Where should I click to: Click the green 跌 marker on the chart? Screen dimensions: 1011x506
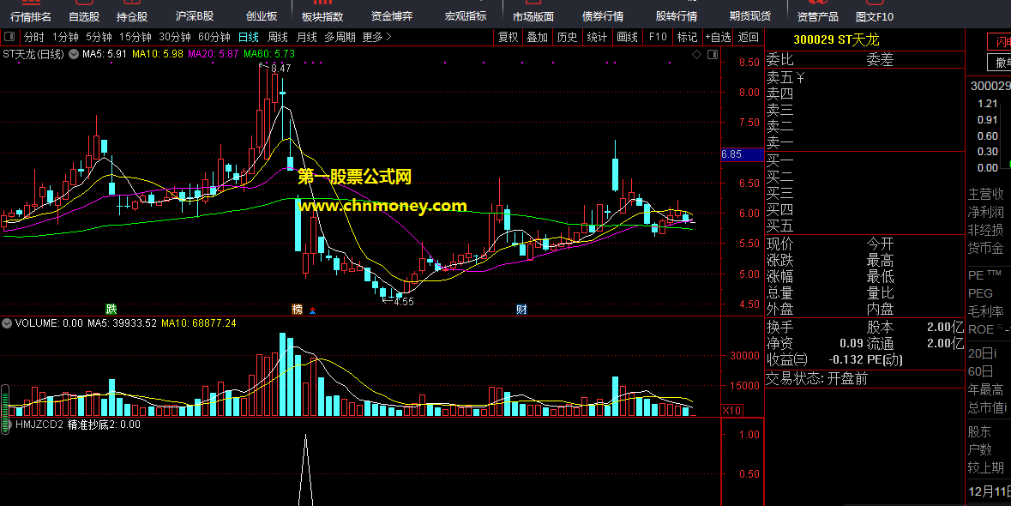111,310
